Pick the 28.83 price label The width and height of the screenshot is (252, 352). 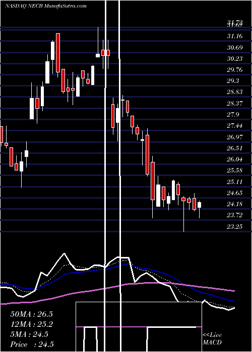(x=235, y=92)
